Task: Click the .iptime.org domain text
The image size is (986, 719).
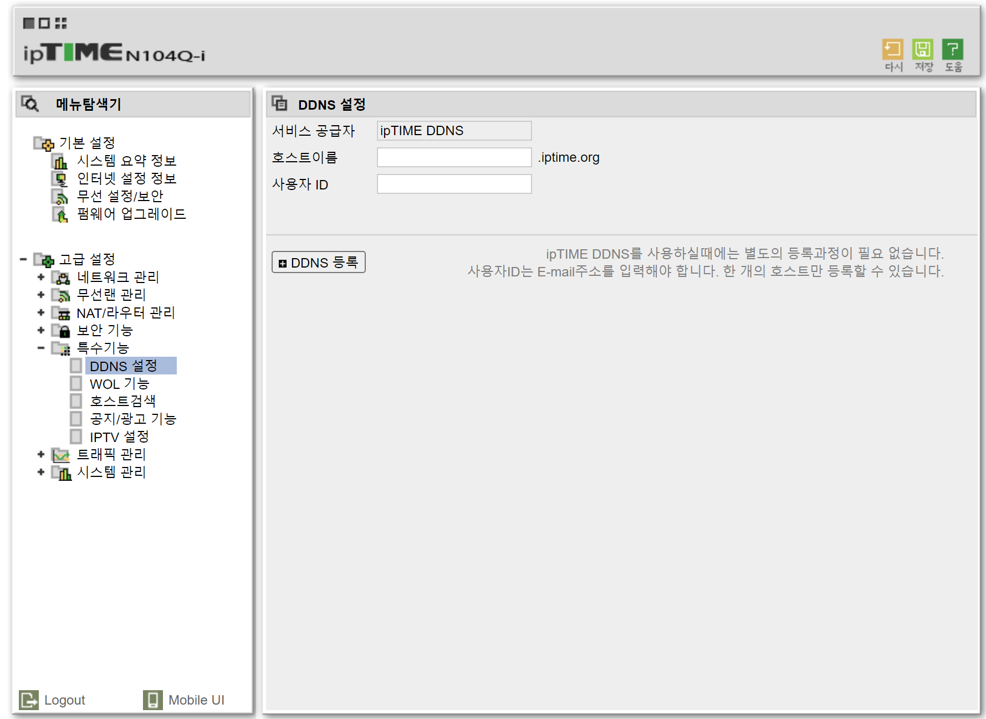Action: [x=569, y=157]
